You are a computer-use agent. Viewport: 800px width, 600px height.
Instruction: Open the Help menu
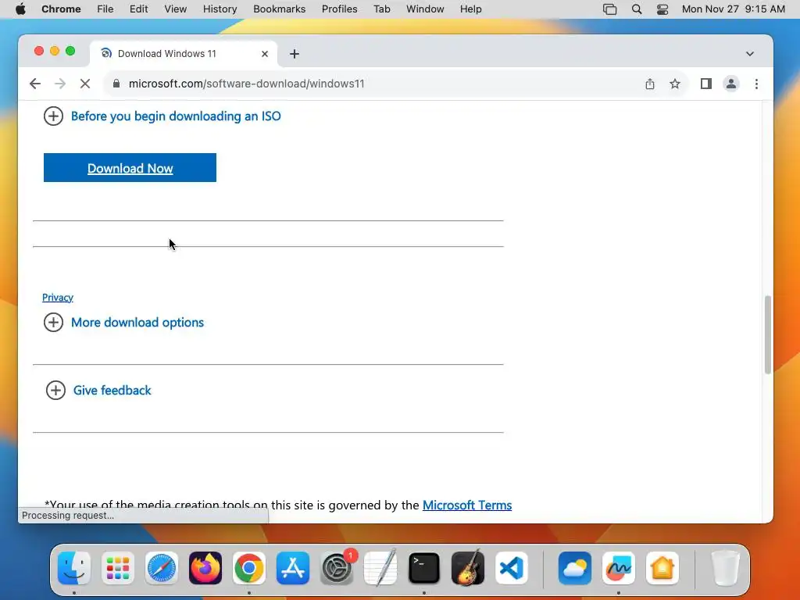(470, 9)
